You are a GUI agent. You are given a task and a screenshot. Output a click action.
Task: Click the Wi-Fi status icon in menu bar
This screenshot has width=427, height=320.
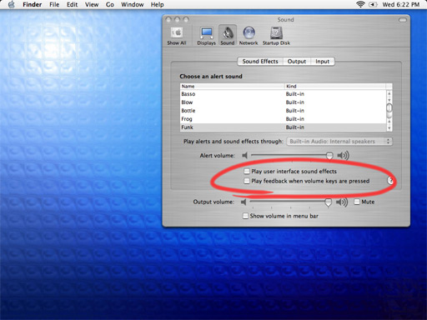pos(360,4)
